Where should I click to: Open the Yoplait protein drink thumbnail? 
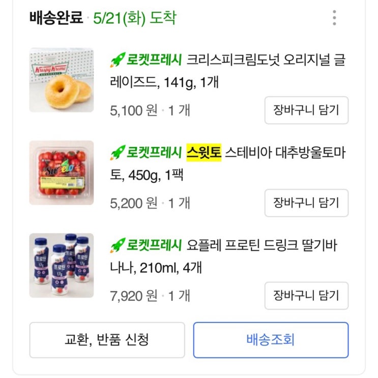tap(62, 266)
